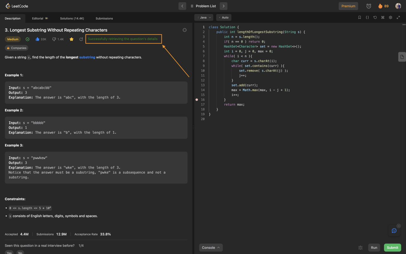
Task: Open the timer alarm clock icon
Action: pos(369,6)
